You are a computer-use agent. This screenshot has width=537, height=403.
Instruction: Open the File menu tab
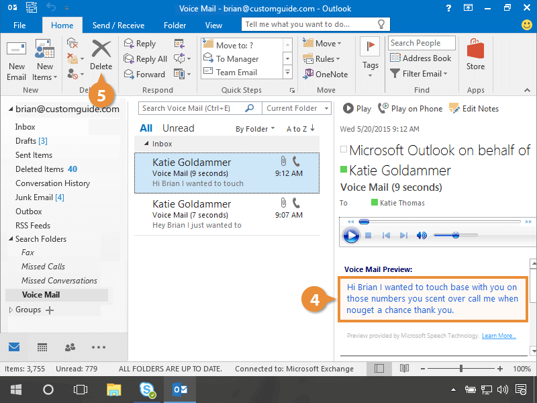pos(19,26)
